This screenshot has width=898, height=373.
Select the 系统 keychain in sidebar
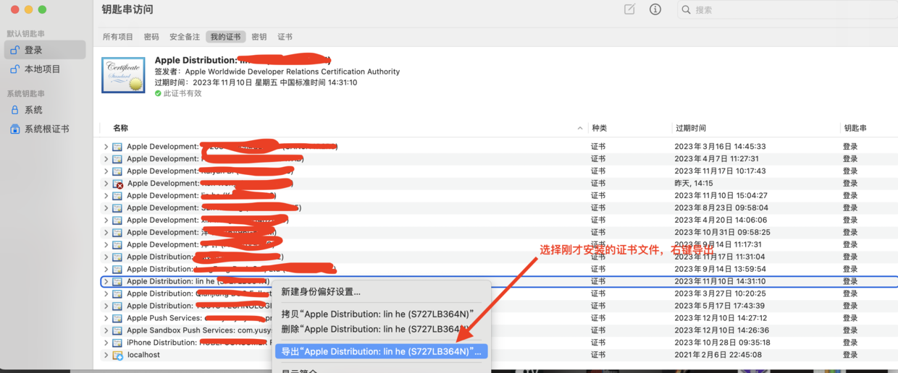tap(45, 110)
